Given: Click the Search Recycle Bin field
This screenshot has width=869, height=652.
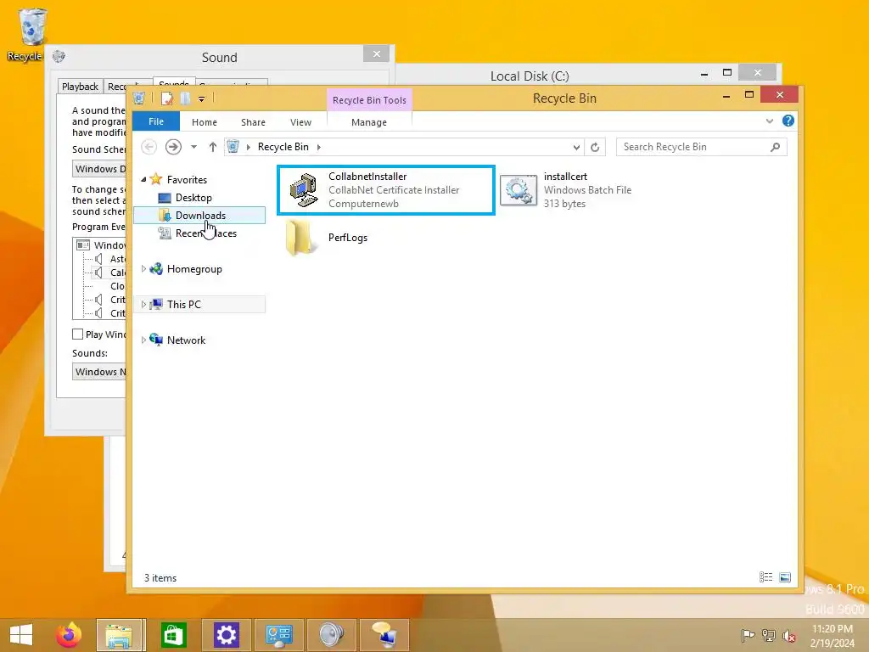Looking at the screenshot, I should pos(702,147).
